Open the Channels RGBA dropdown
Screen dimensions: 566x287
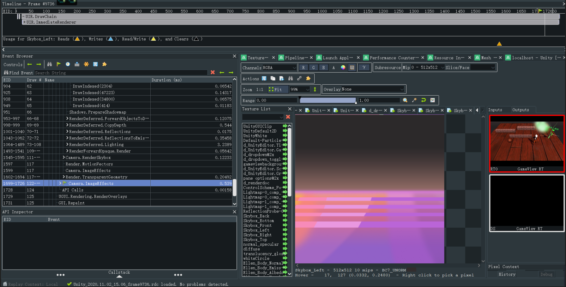(279, 67)
